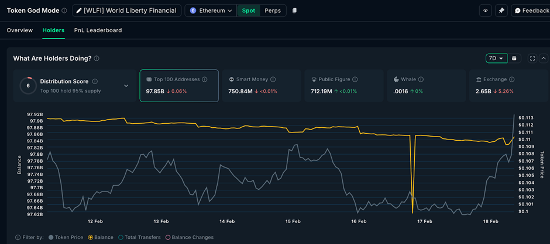
Task: Select the Balance filter color swatch
Action: (x=90, y=238)
